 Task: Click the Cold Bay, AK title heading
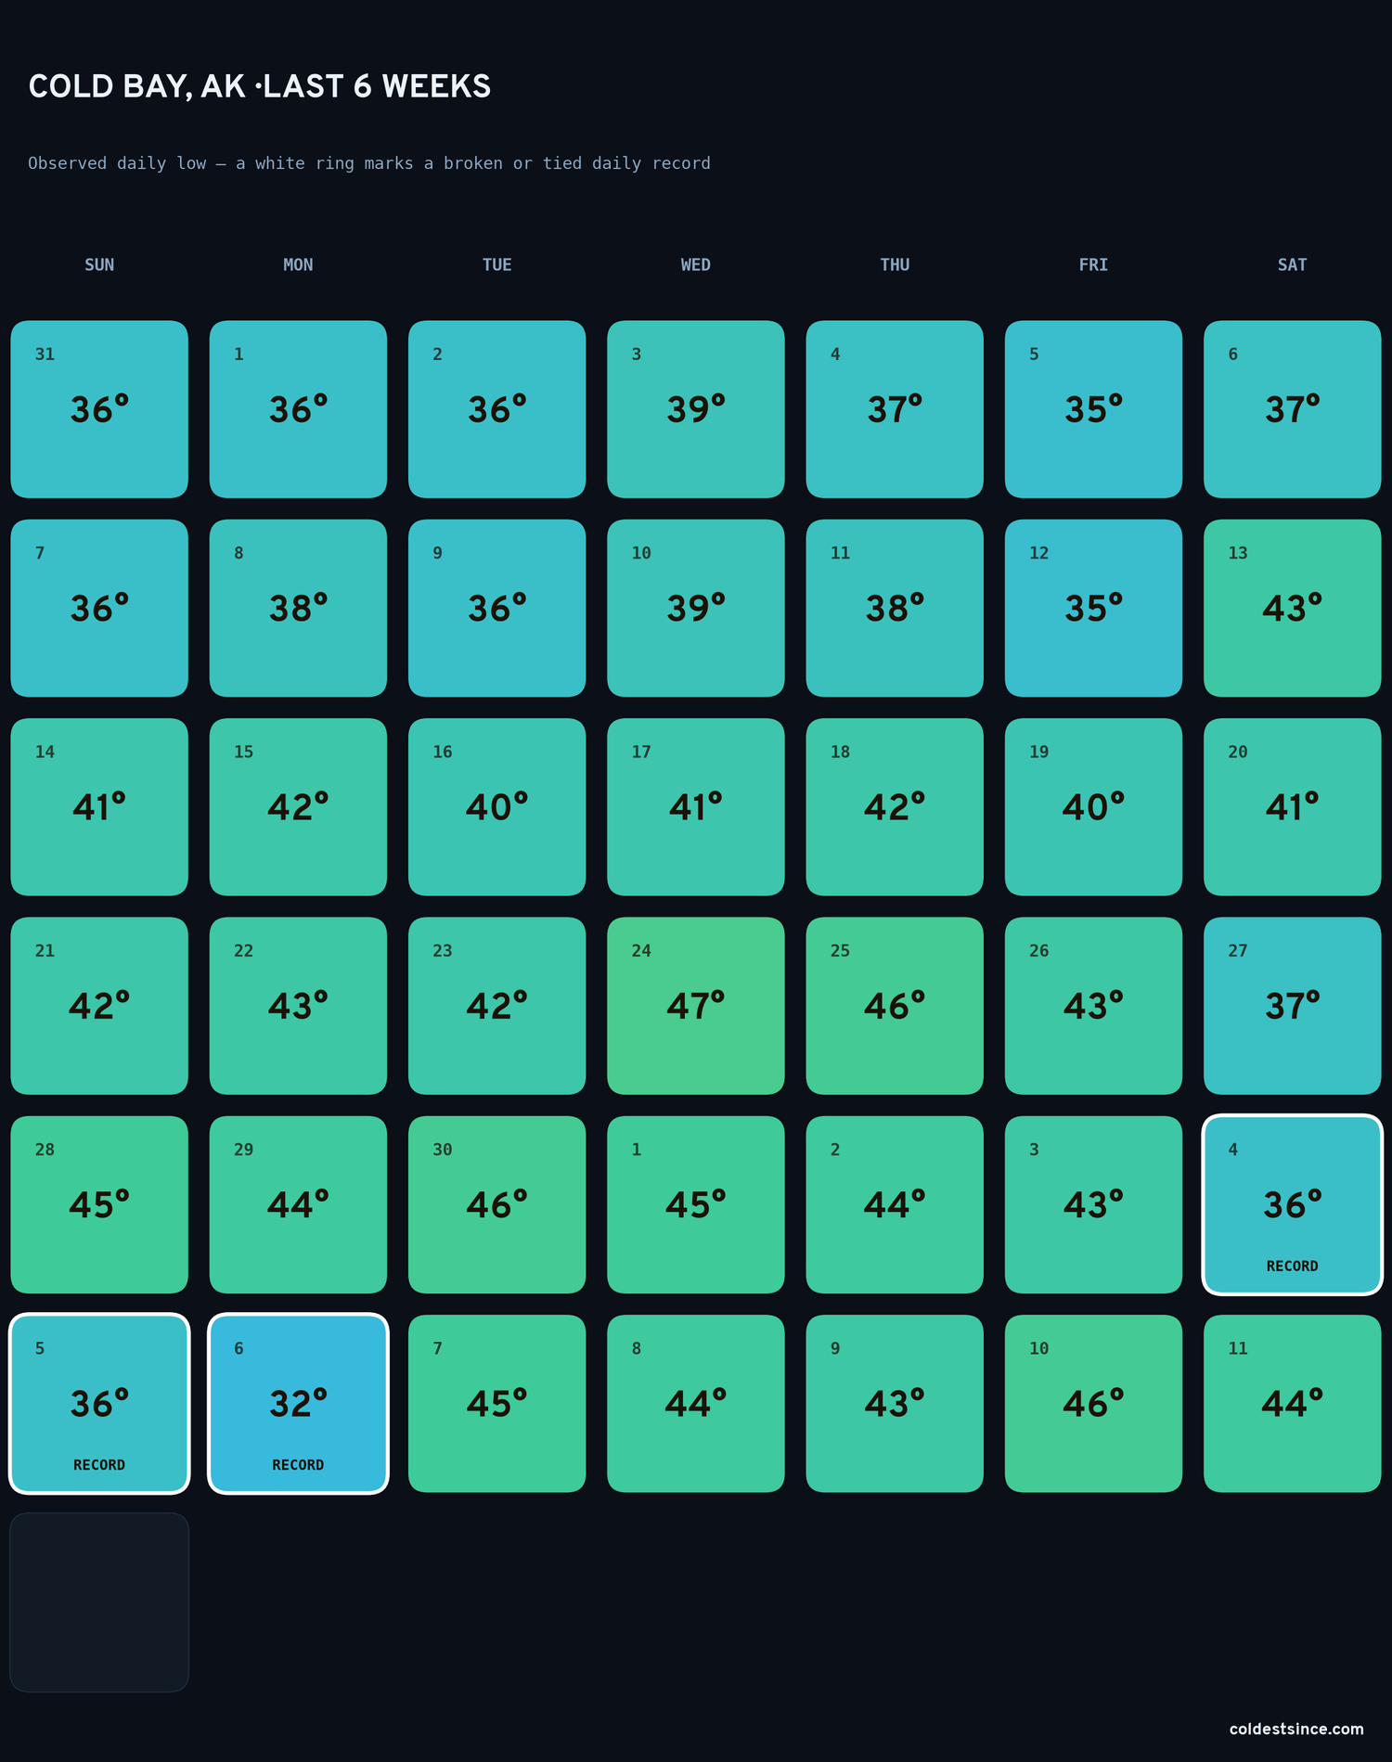(260, 86)
